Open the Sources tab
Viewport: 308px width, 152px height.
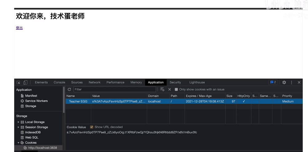(x=77, y=82)
